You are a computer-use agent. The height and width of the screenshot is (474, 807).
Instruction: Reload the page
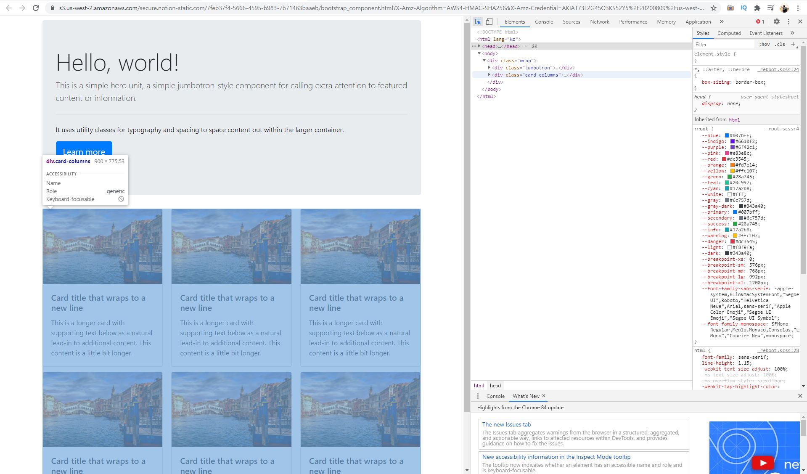(x=36, y=8)
